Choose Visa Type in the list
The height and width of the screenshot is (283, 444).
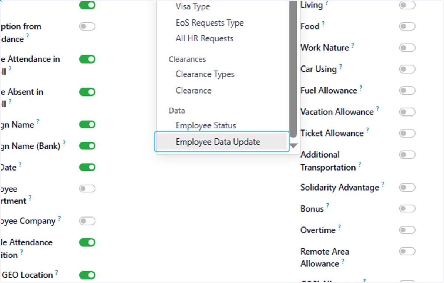pos(193,7)
